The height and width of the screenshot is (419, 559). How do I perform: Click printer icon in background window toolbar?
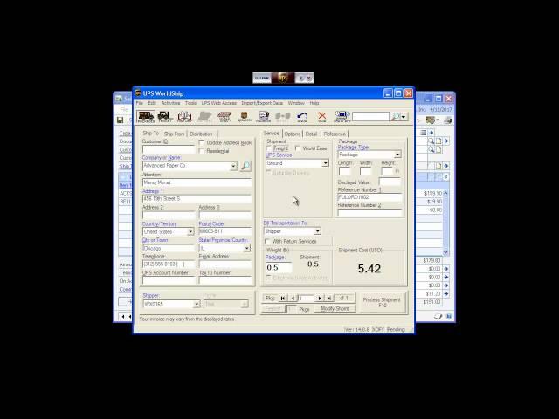(448, 120)
